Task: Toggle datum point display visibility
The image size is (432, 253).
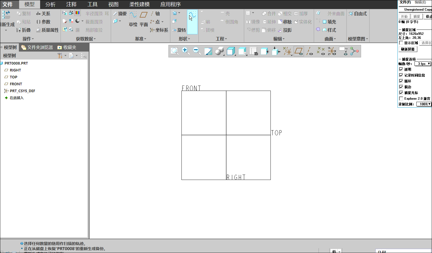Action: 321,51
